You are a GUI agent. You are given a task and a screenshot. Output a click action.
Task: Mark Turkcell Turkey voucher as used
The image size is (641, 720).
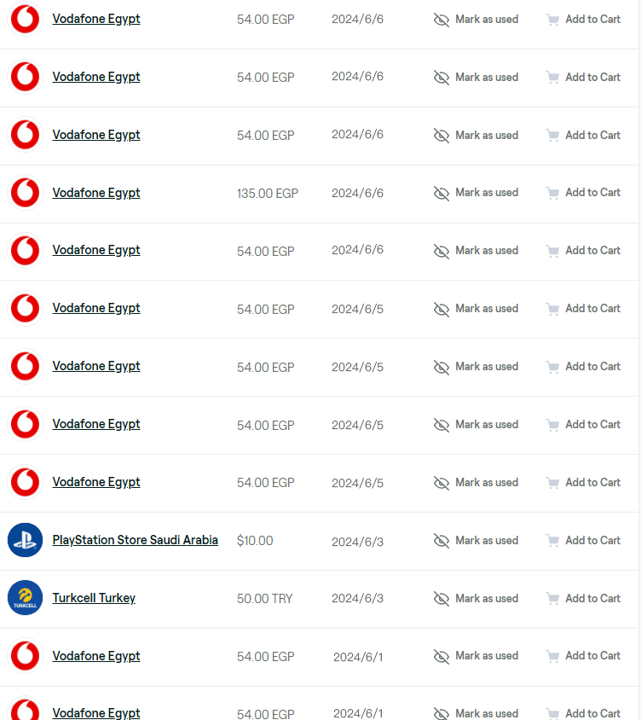[x=476, y=599]
